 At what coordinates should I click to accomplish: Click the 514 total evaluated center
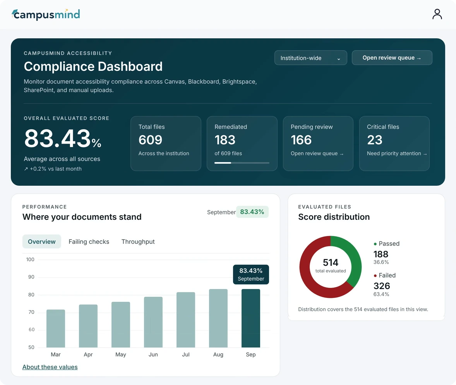[331, 266]
